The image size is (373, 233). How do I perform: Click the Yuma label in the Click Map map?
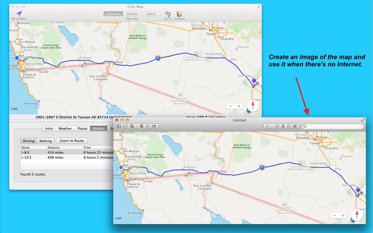[119, 62]
